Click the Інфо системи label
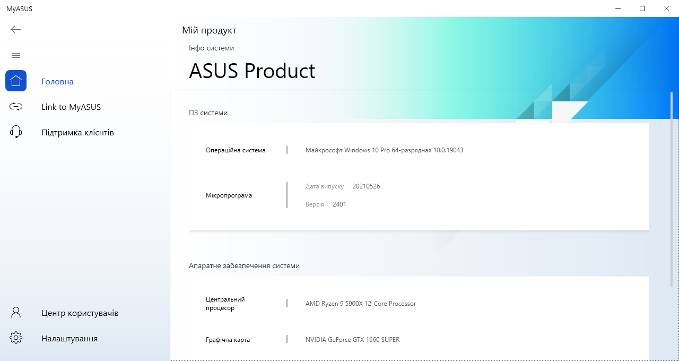679x361 pixels. tap(211, 48)
